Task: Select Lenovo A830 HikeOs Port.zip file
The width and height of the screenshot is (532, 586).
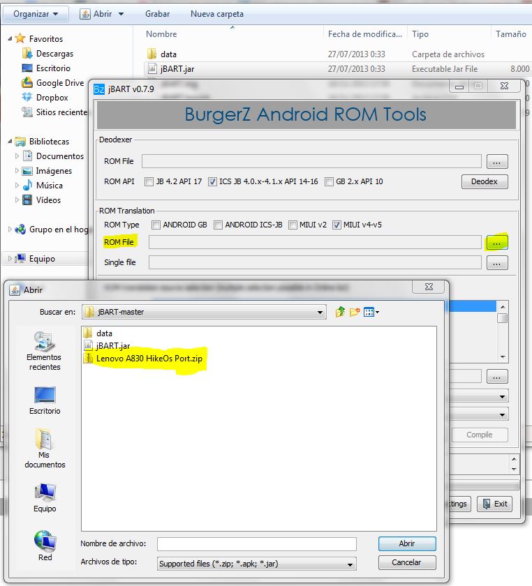Action: coord(143,359)
